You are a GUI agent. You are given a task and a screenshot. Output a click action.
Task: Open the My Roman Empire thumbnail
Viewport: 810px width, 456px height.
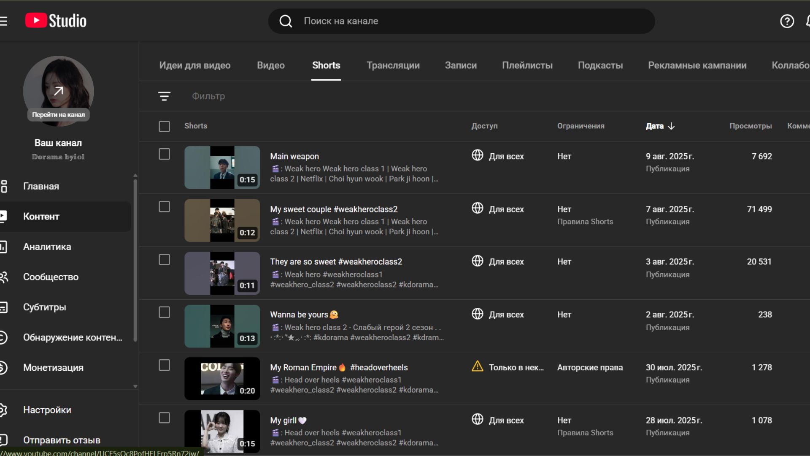click(222, 379)
